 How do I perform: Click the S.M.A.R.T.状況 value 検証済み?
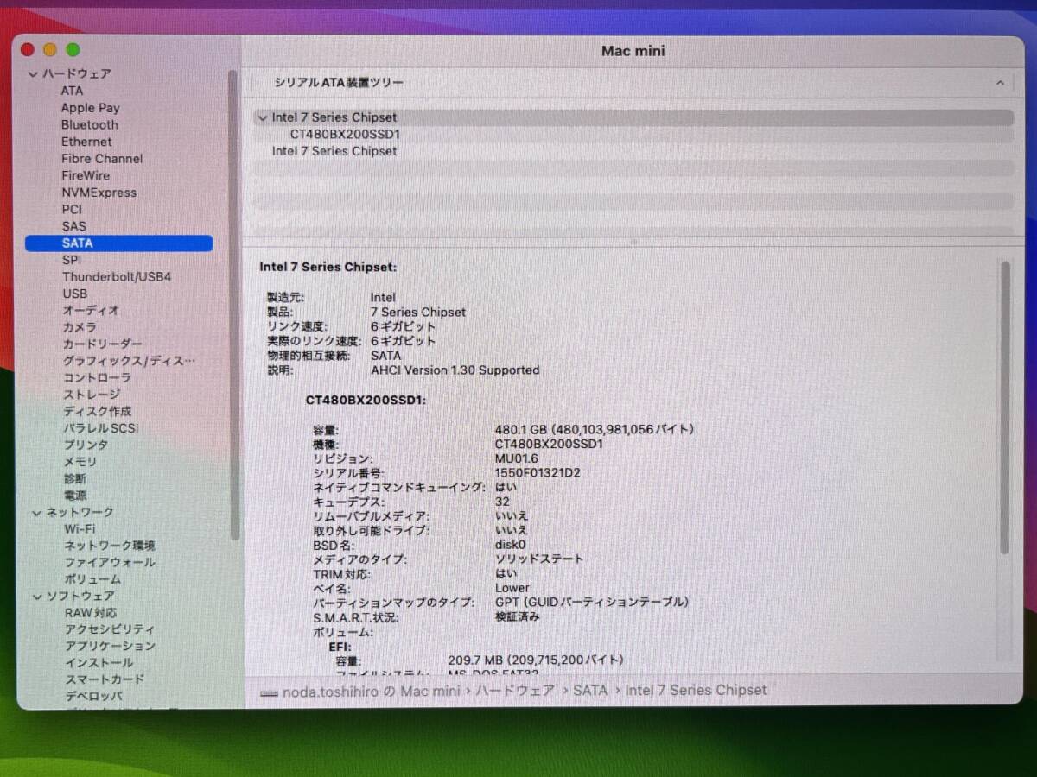click(518, 617)
